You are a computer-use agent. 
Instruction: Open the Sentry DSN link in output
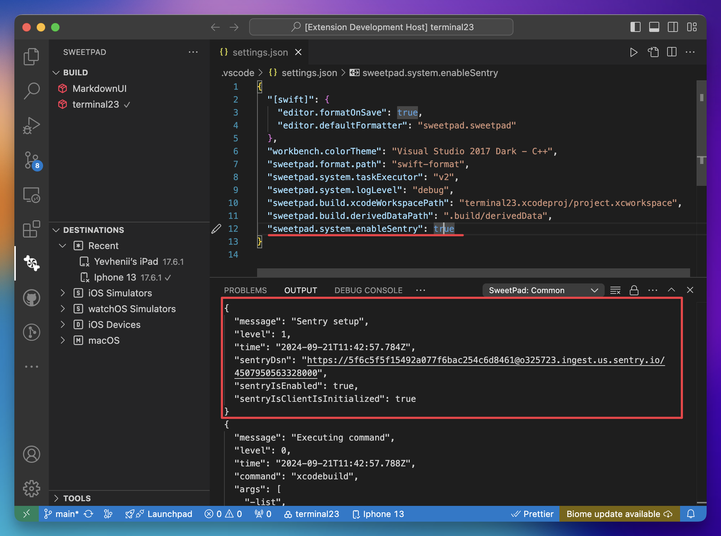click(486, 360)
